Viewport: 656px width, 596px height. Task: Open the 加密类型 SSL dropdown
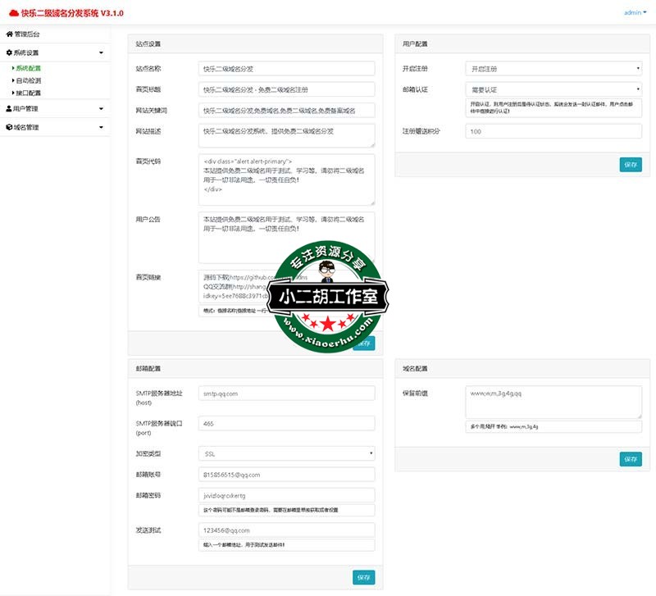(286, 453)
